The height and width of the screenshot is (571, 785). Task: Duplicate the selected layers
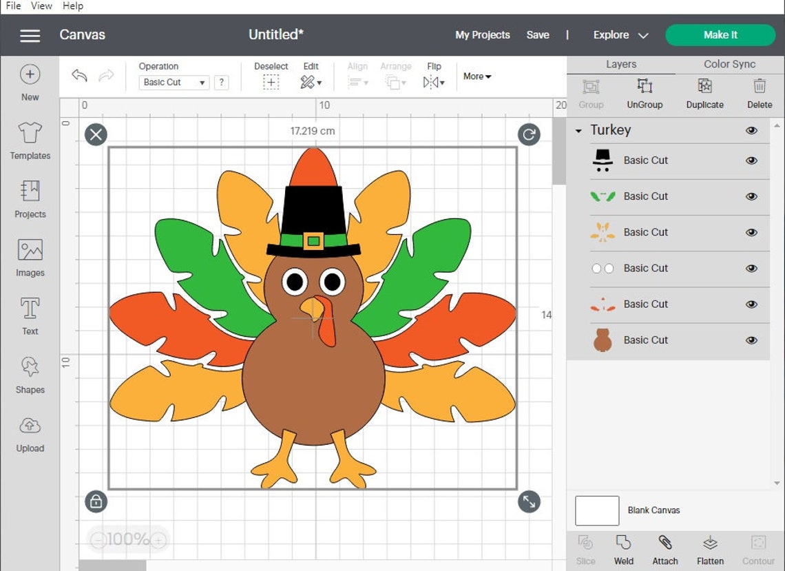pos(704,93)
